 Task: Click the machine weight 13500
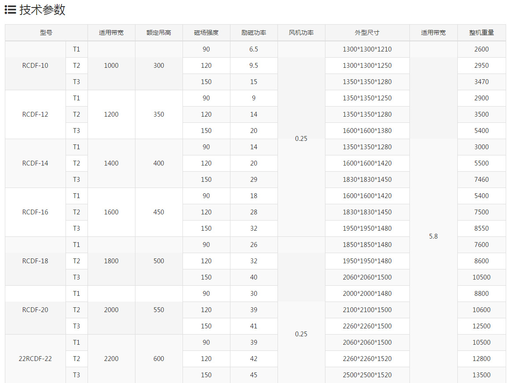[x=482, y=375]
